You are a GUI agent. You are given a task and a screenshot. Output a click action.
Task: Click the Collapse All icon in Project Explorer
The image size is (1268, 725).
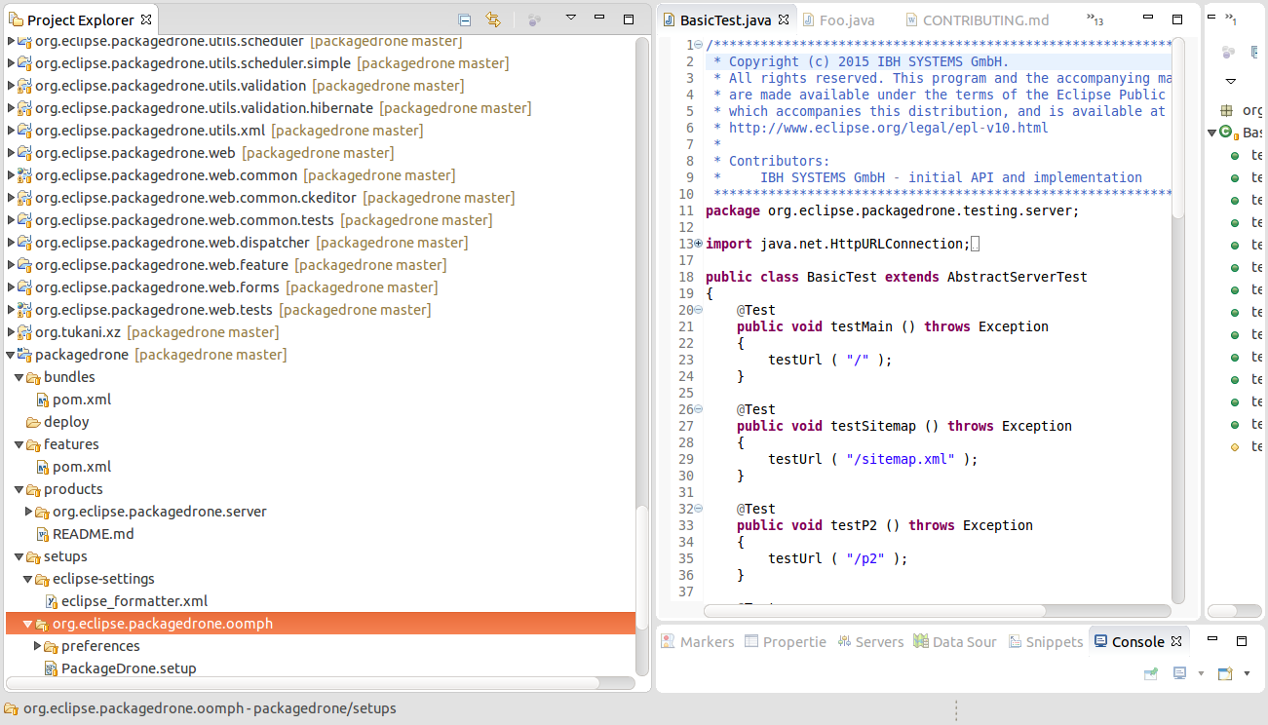pyautogui.click(x=465, y=19)
